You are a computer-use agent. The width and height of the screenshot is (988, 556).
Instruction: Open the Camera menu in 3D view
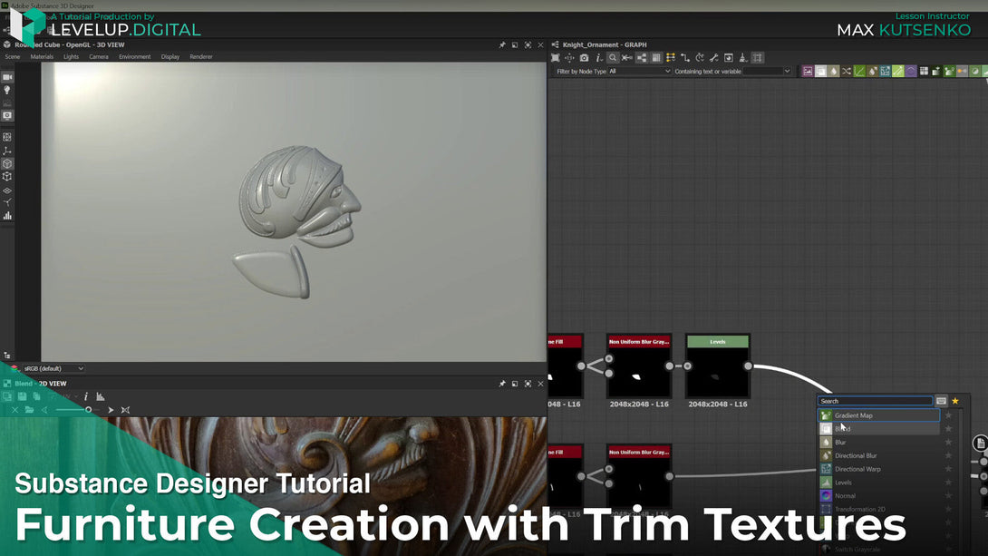tap(98, 57)
